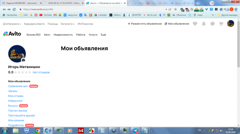The width and height of the screenshot is (240, 134).
Task: Click the volume speaker tray icon
Action: click(221, 131)
